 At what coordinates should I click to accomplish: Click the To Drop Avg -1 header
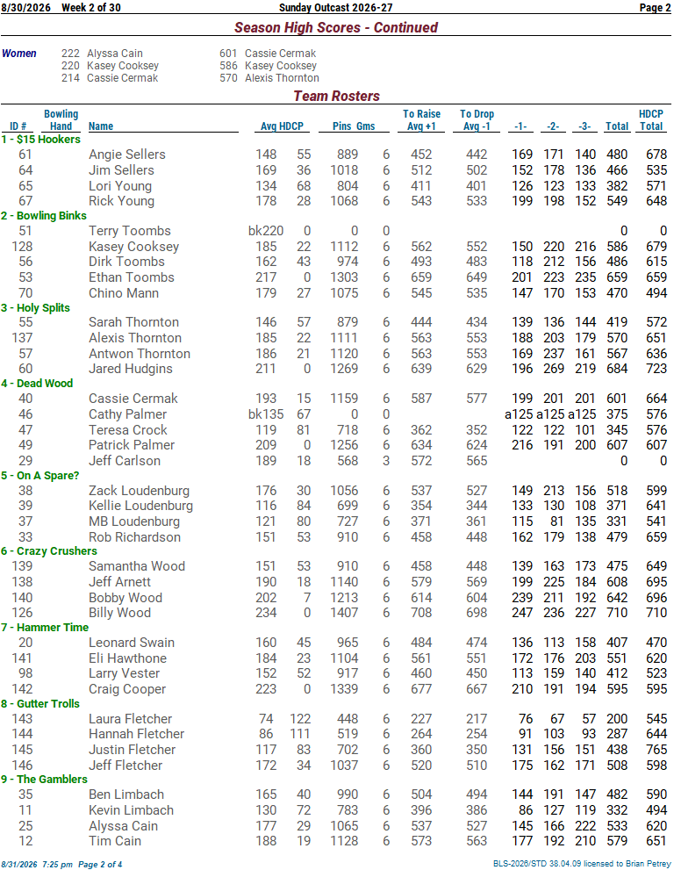pos(477,120)
